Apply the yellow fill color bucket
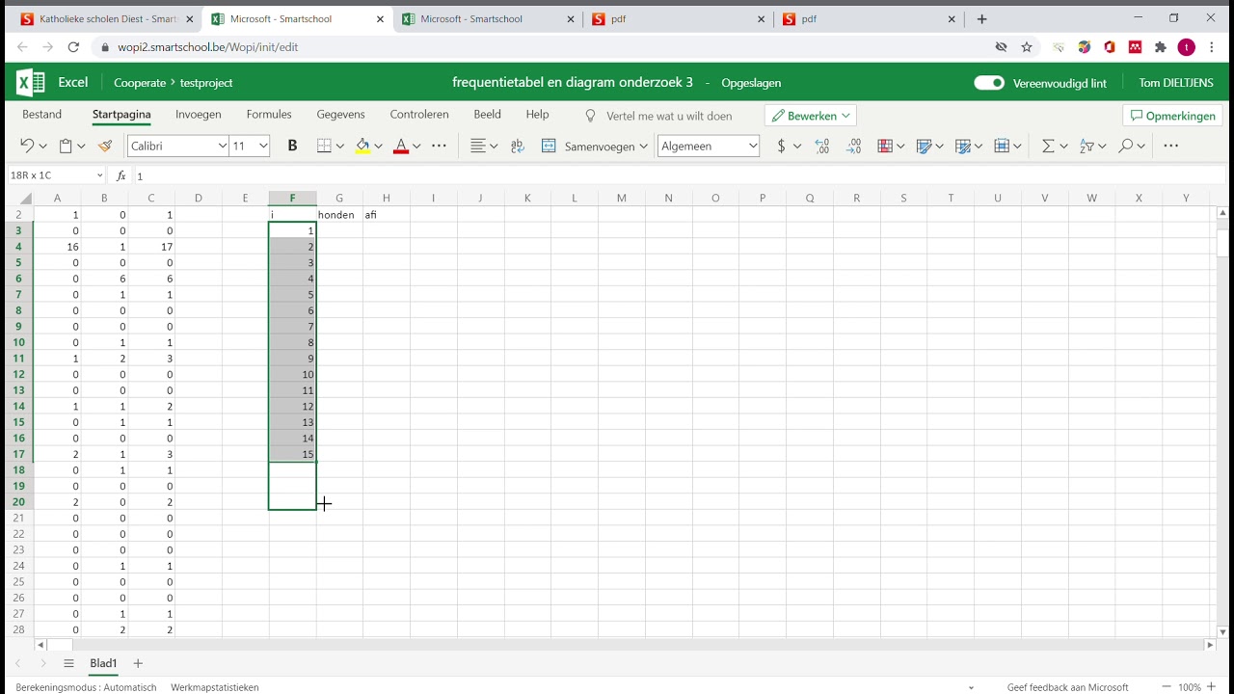 pos(362,146)
